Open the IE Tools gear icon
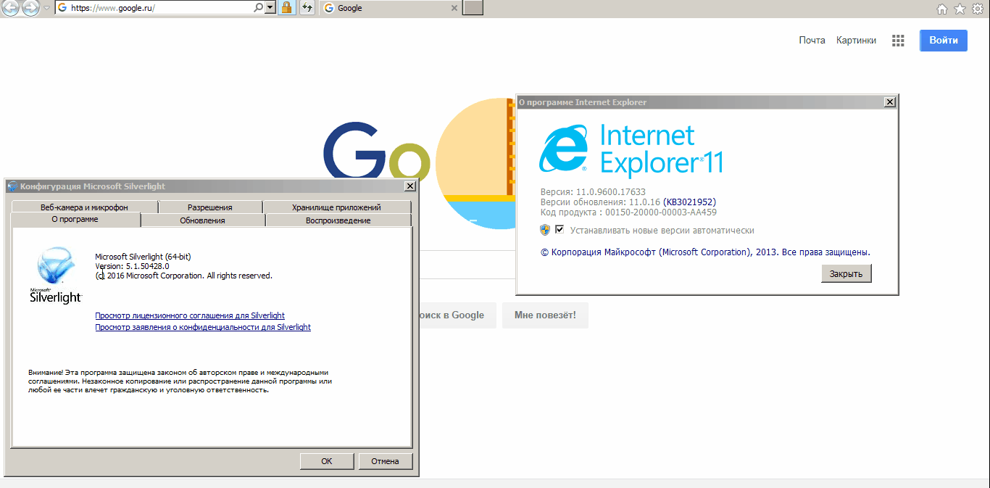Viewport: 990px width, 488px height. (x=978, y=9)
